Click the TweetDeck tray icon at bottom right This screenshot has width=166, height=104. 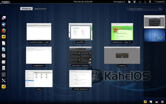[145, 102]
